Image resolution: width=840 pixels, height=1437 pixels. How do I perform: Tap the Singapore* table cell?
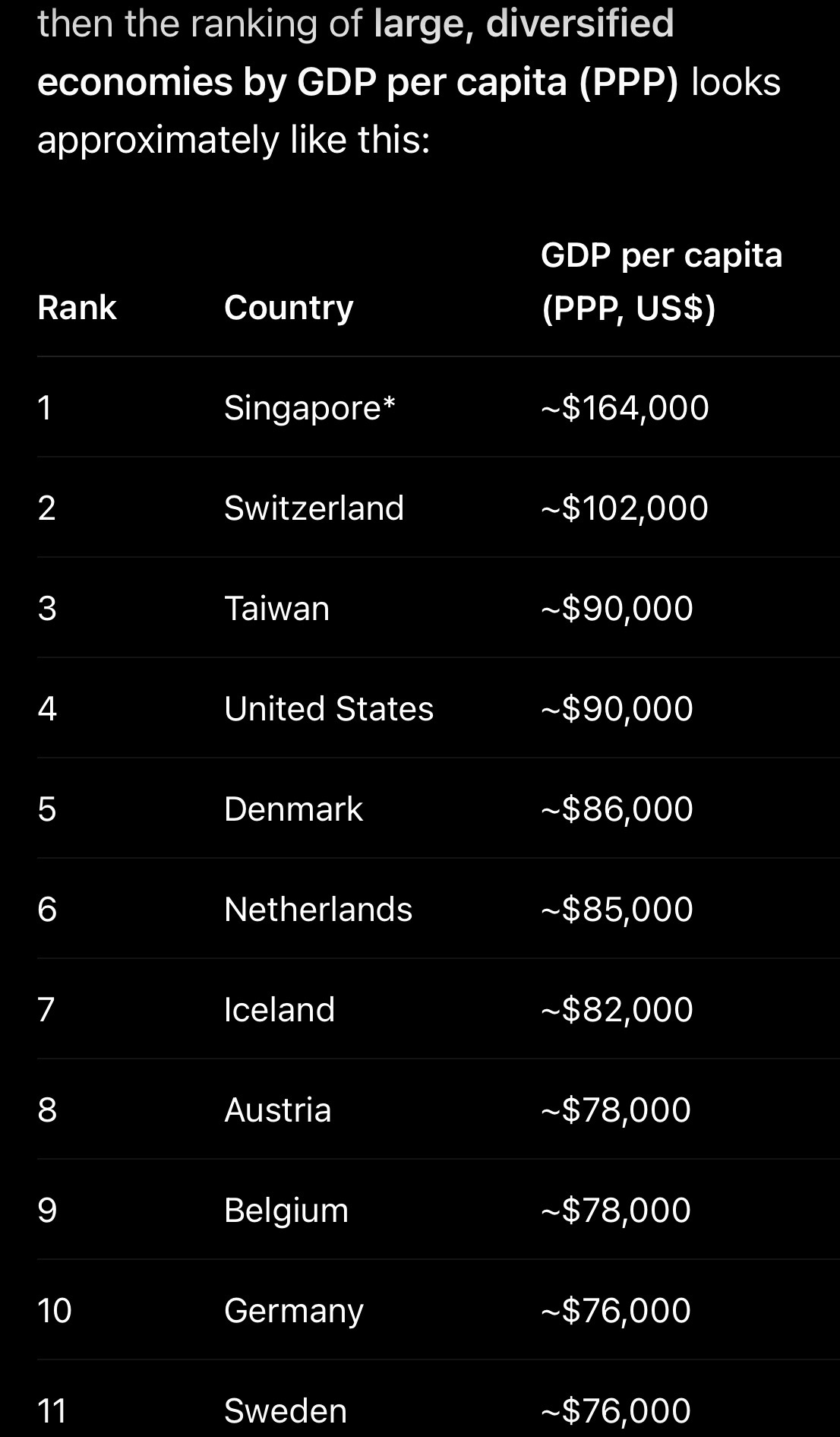(310, 408)
